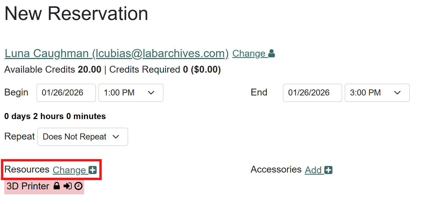Click the End date field
The height and width of the screenshot is (204, 435).
coord(312,93)
